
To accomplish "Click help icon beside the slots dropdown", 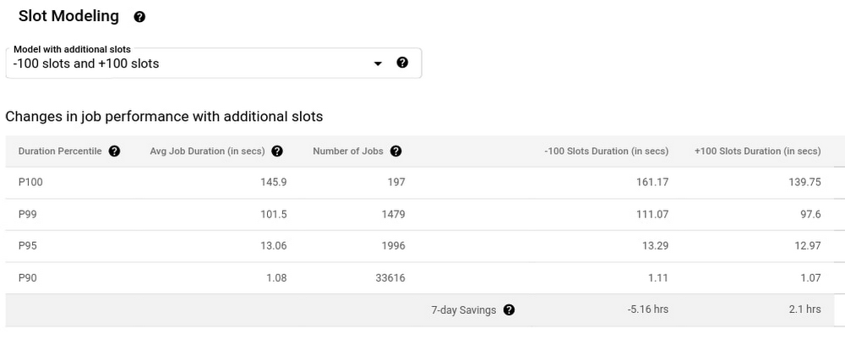I will 402,63.
